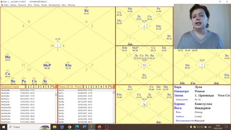Click the Накшатра value Ревати

[200, 91]
